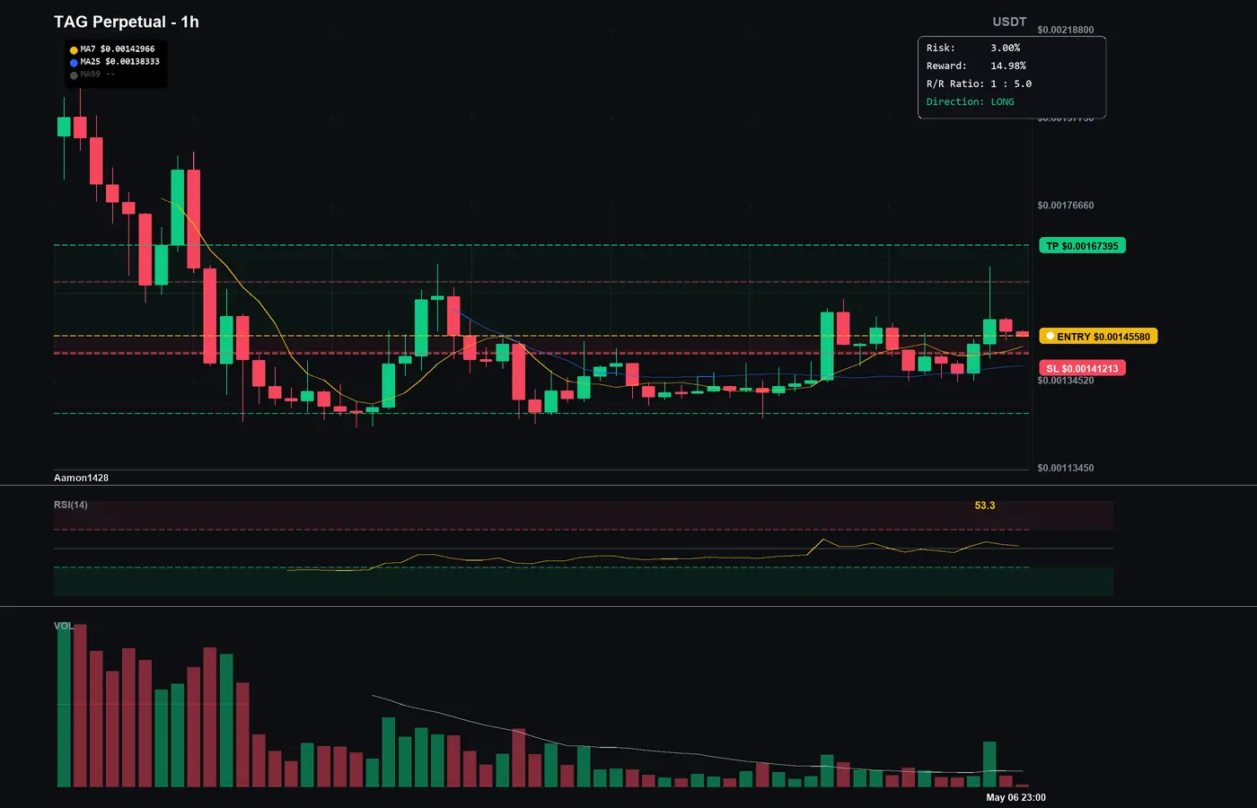Screen dimensions: 1257x808
Task: Click the $0.00113450 price axis label
Action: click(1066, 468)
